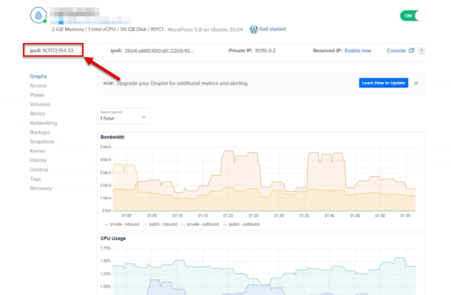Click the question mark help icon
Viewport: 451px width, 295px height.
point(422,51)
